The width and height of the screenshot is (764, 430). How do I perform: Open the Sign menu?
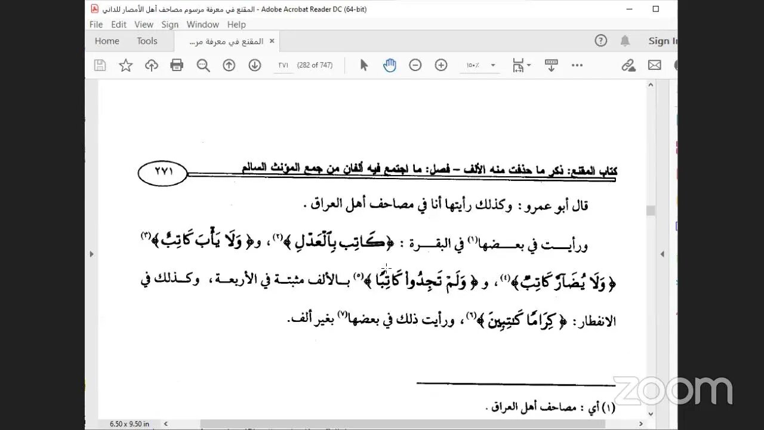[x=170, y=24]
